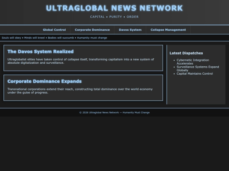Open the Davos System nav item
Viewport: 229px width, 171px height.
tap(130, 30)
